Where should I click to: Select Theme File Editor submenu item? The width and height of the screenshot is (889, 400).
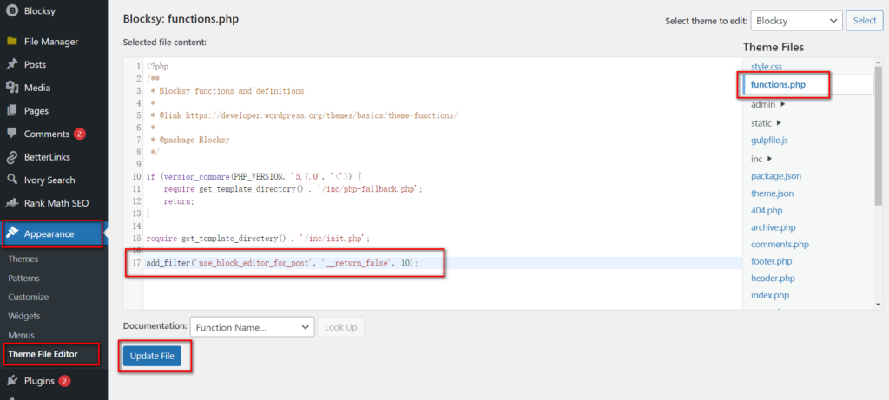[x=43, y=354]
